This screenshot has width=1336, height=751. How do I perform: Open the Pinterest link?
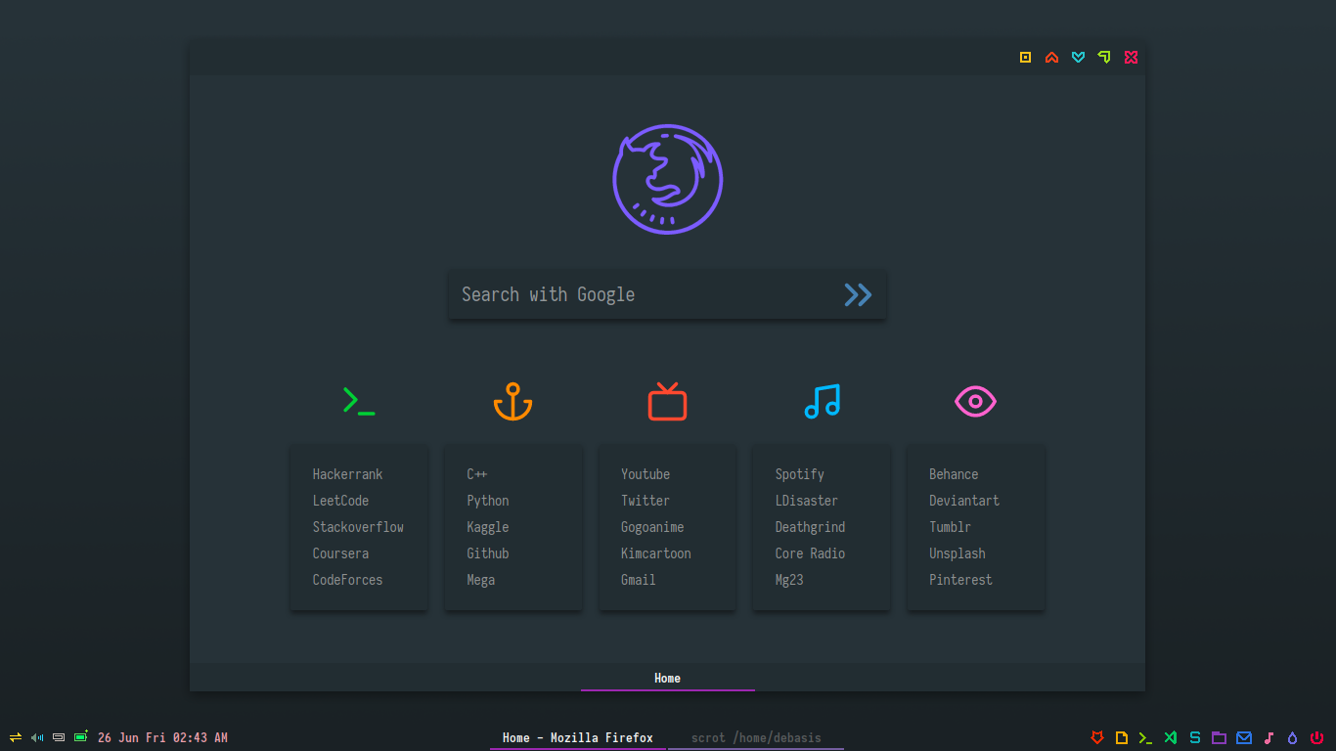coord(960,580)
